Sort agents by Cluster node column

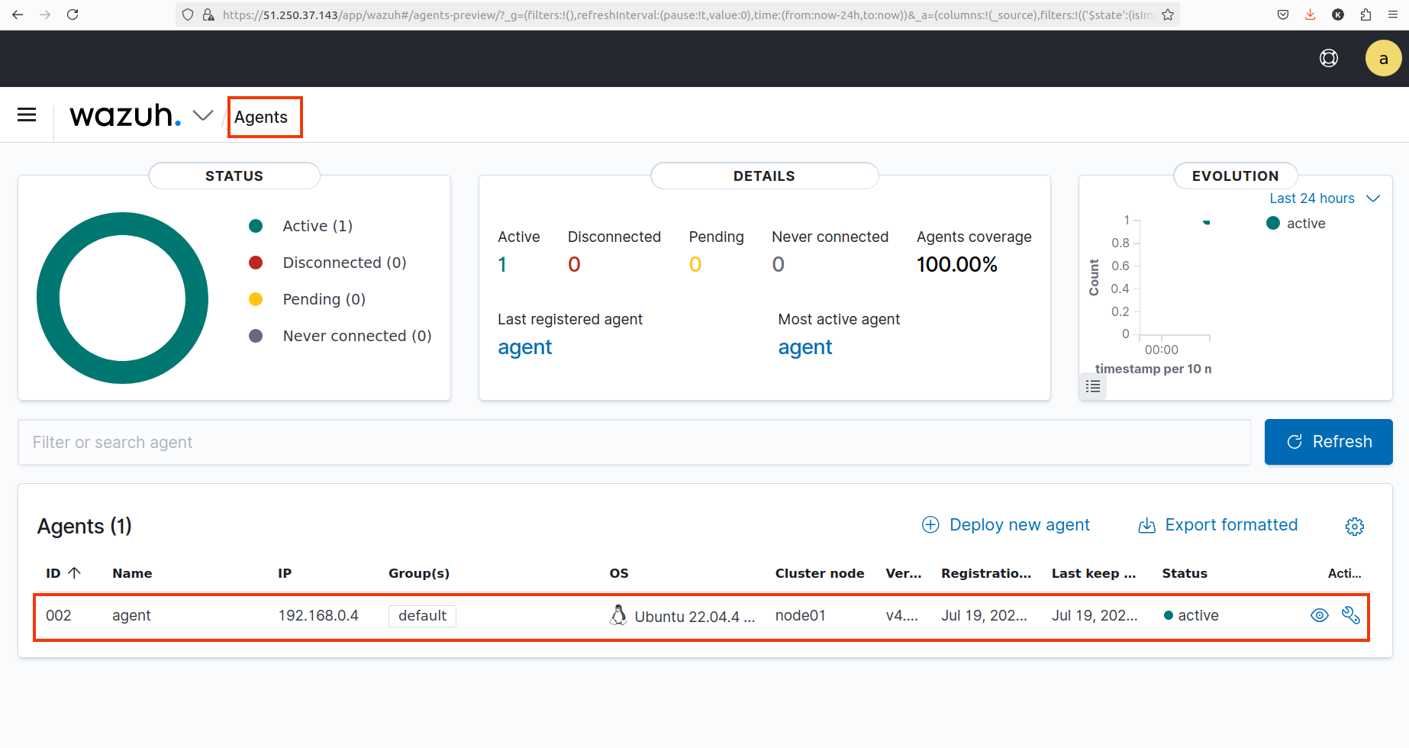820,573
